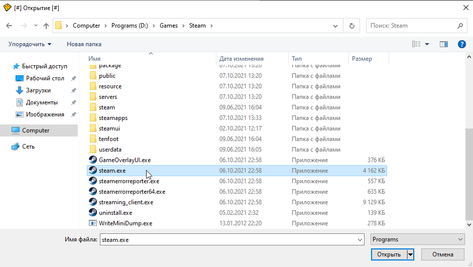
Task: Refresh the Steam folder listing
Action: point(351,26)
